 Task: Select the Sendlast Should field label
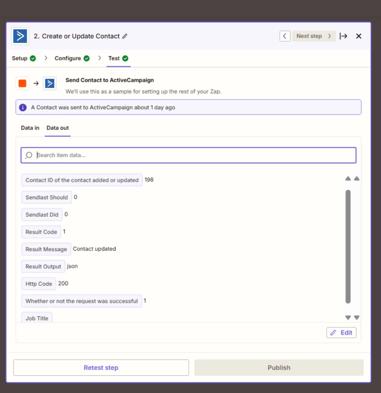pos(47,197)
